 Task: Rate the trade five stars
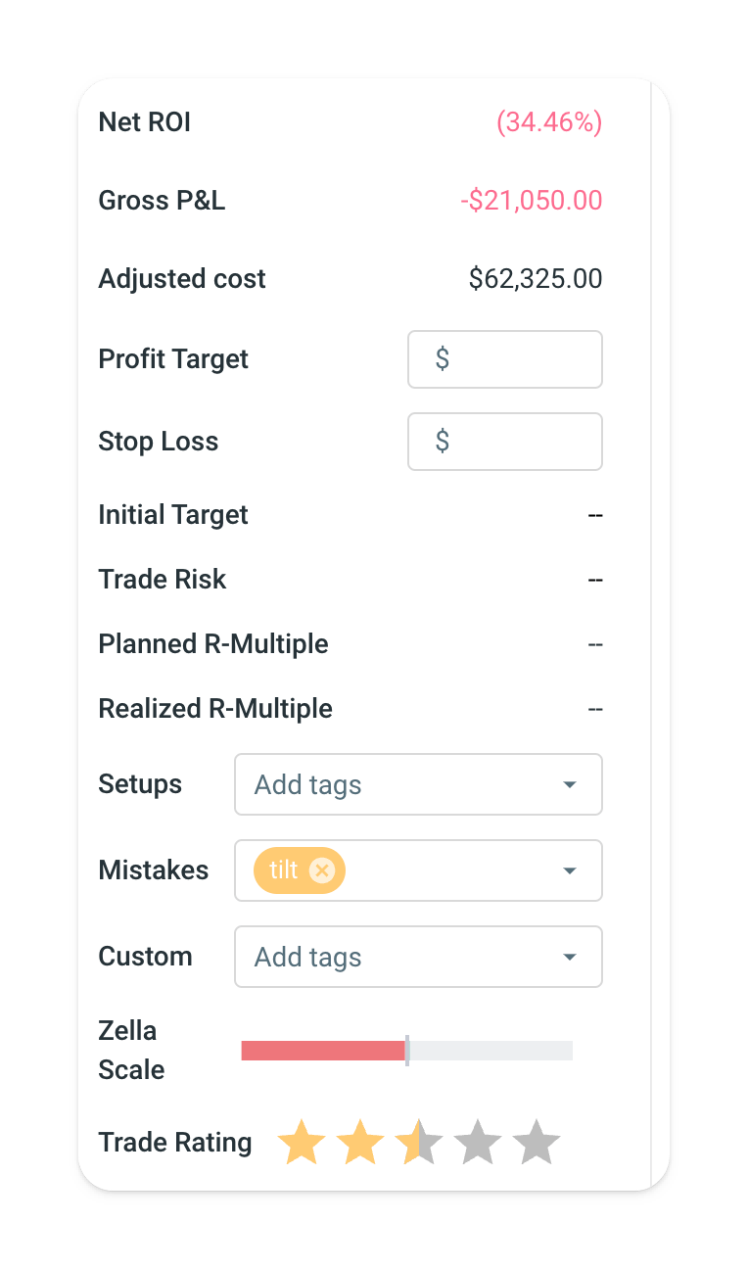pyautogui.click(x=537, y=1143)
